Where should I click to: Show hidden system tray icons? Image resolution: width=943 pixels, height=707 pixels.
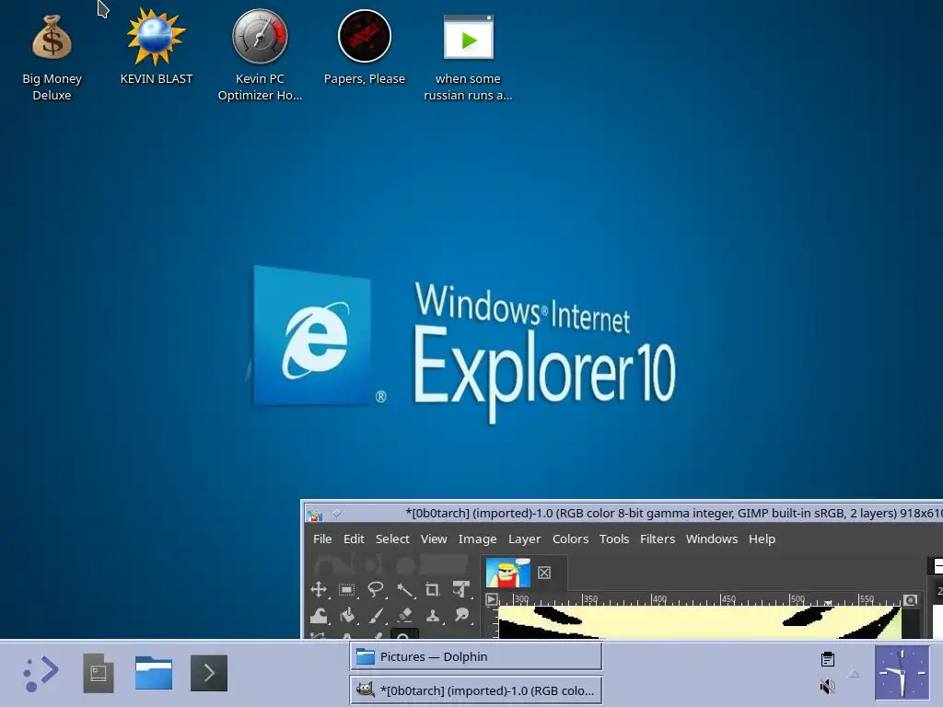click(854, 673)
